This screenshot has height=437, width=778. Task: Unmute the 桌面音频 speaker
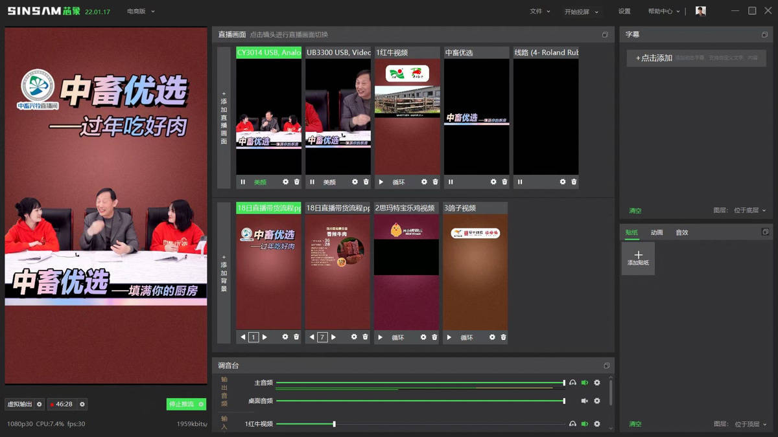(585, 401)
